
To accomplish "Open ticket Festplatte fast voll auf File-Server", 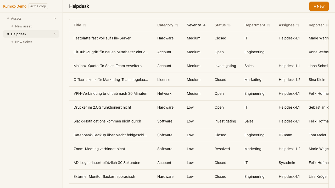I will [102, 38].
